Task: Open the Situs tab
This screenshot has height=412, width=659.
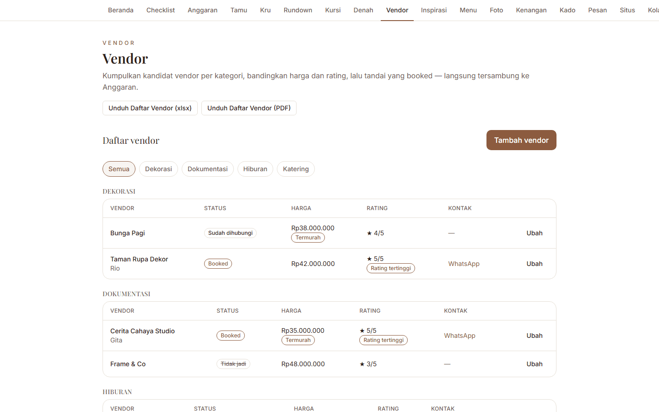Action: tap(627, 10)
